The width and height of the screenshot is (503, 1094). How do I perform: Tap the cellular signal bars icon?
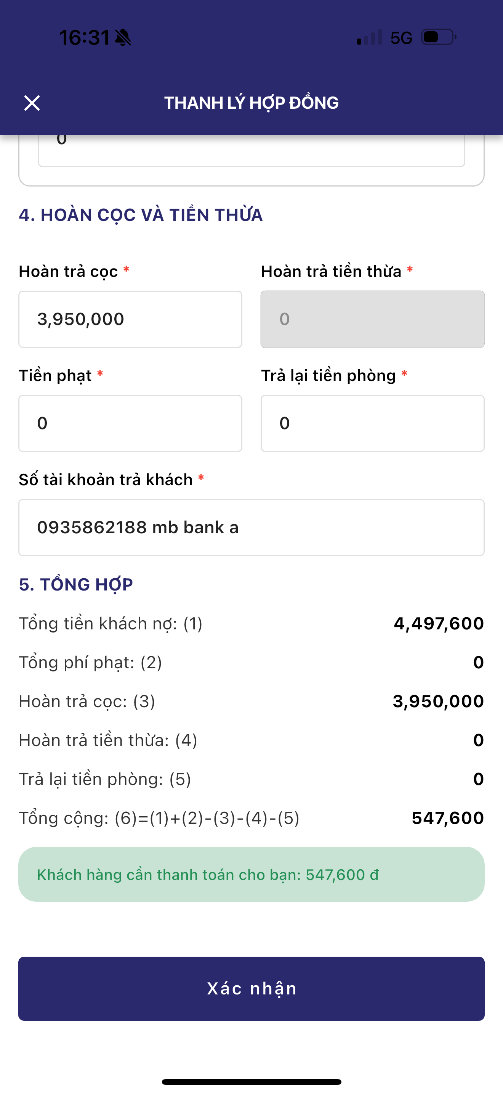pos(369,37)
